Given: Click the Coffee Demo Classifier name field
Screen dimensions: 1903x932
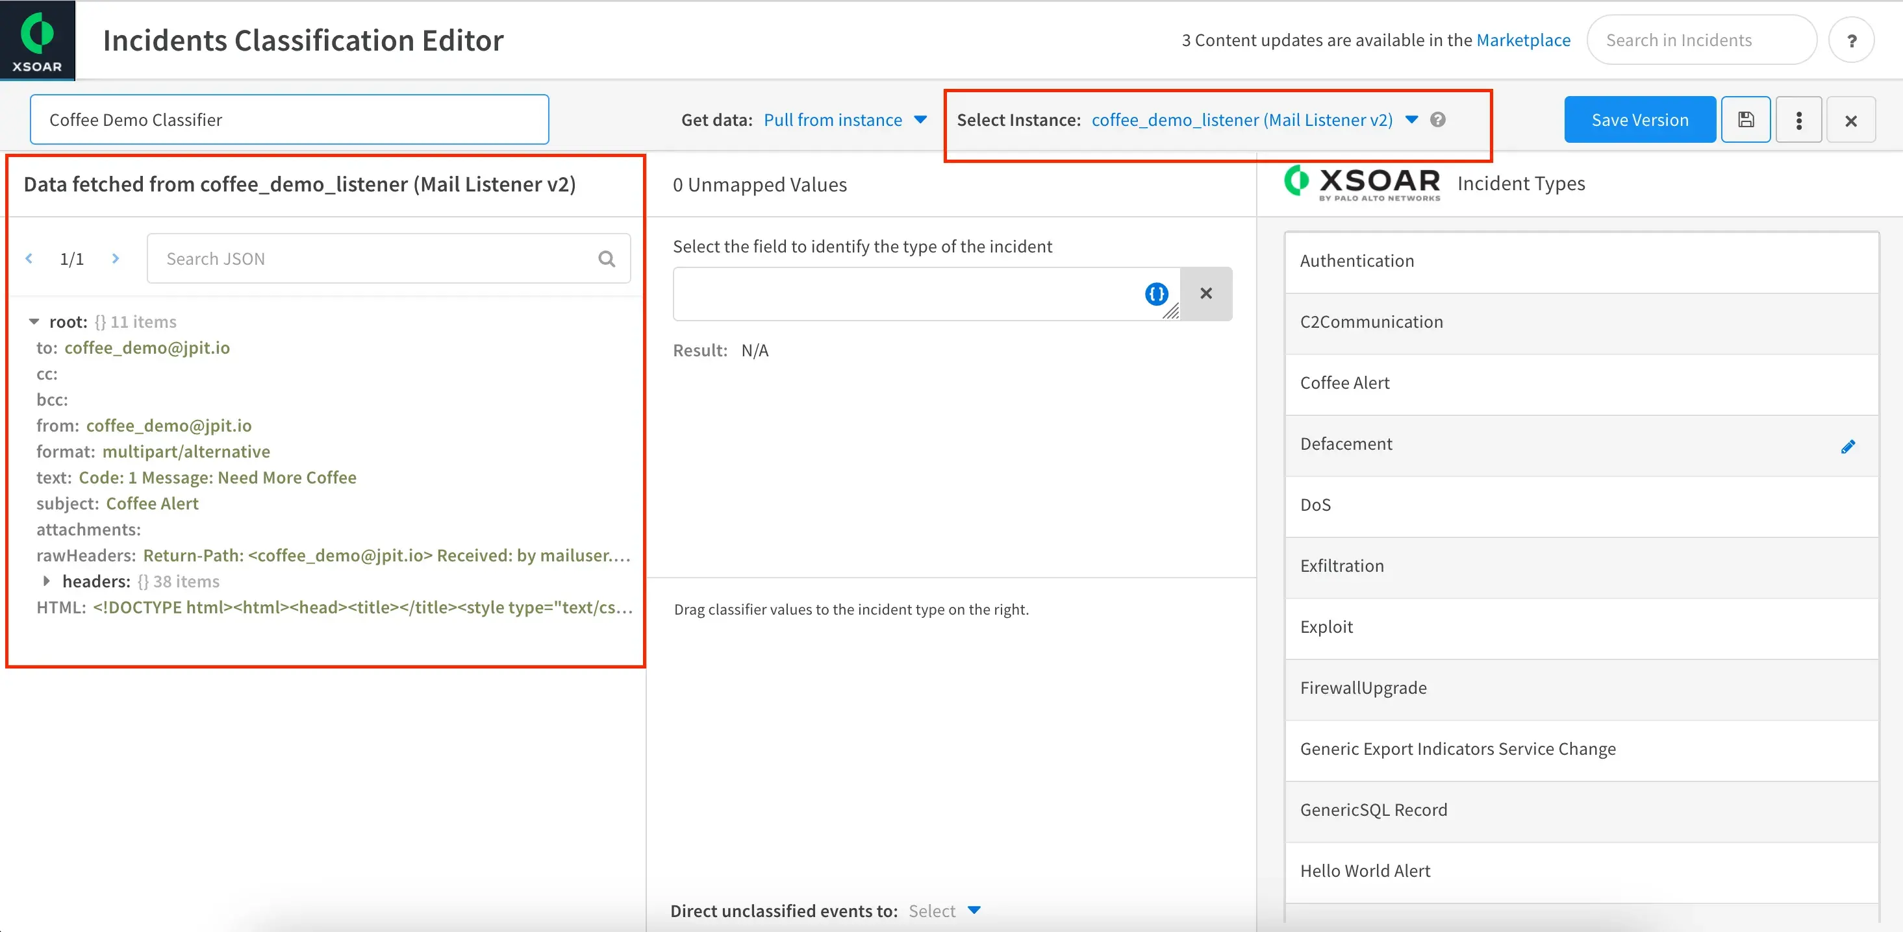Looking at the screenshot, I should coord(290,119).
